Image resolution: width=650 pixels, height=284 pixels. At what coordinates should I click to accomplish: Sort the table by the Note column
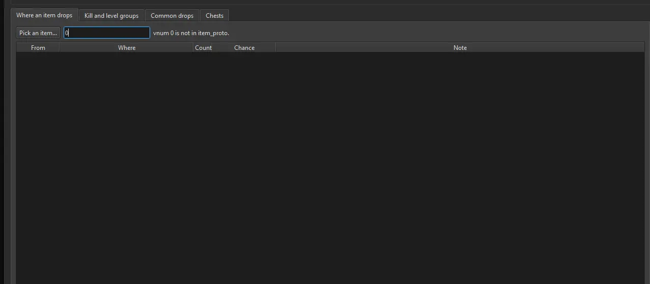pos(460,47)
